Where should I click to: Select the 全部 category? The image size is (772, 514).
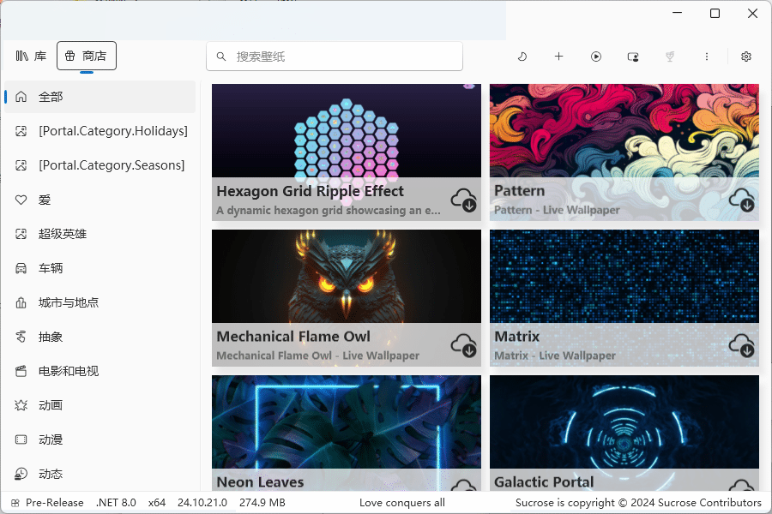click(x=100, y=97)
